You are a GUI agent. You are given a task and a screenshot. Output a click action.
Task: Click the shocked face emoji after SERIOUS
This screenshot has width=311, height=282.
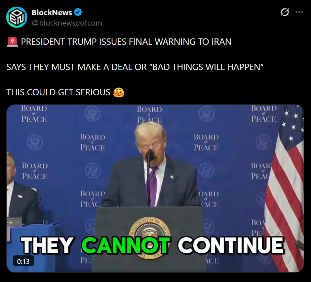tap(119, 92)
